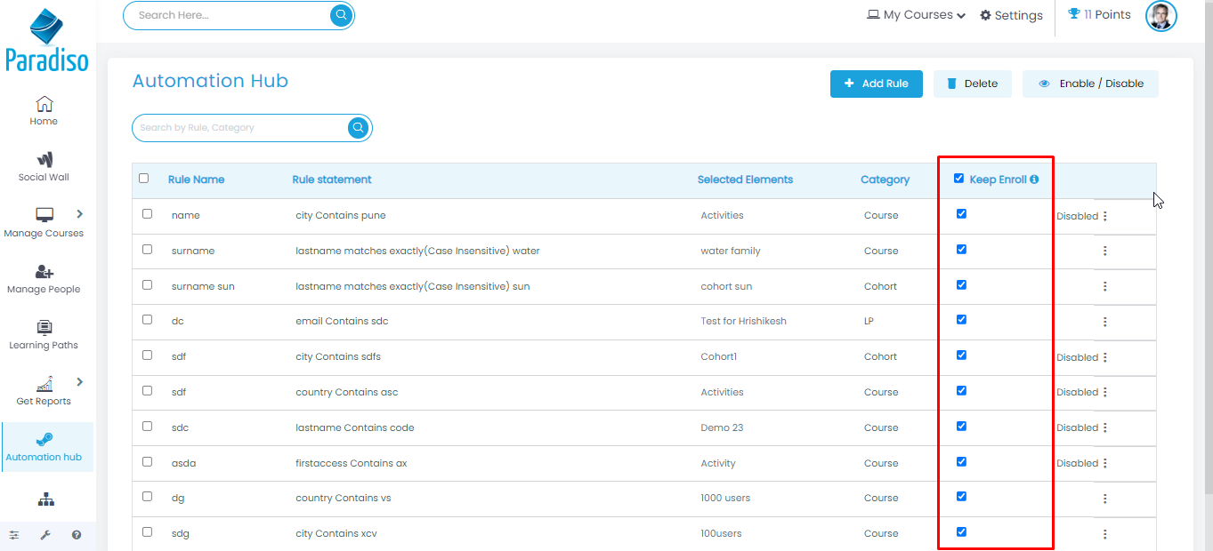Open Social Wall from sidebar
Screen dimensions: 1213x551
tap(44, 166)
